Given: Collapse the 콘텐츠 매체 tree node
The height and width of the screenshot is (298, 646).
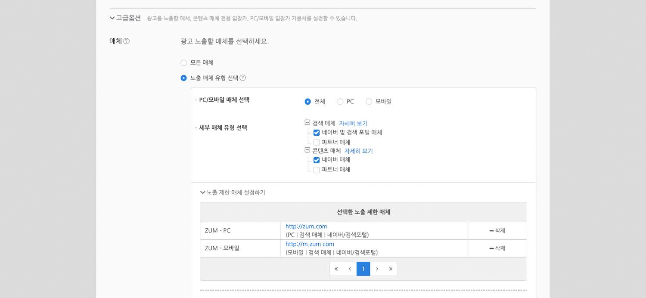Looking at the screenshot, I should [x=307, y=150].
